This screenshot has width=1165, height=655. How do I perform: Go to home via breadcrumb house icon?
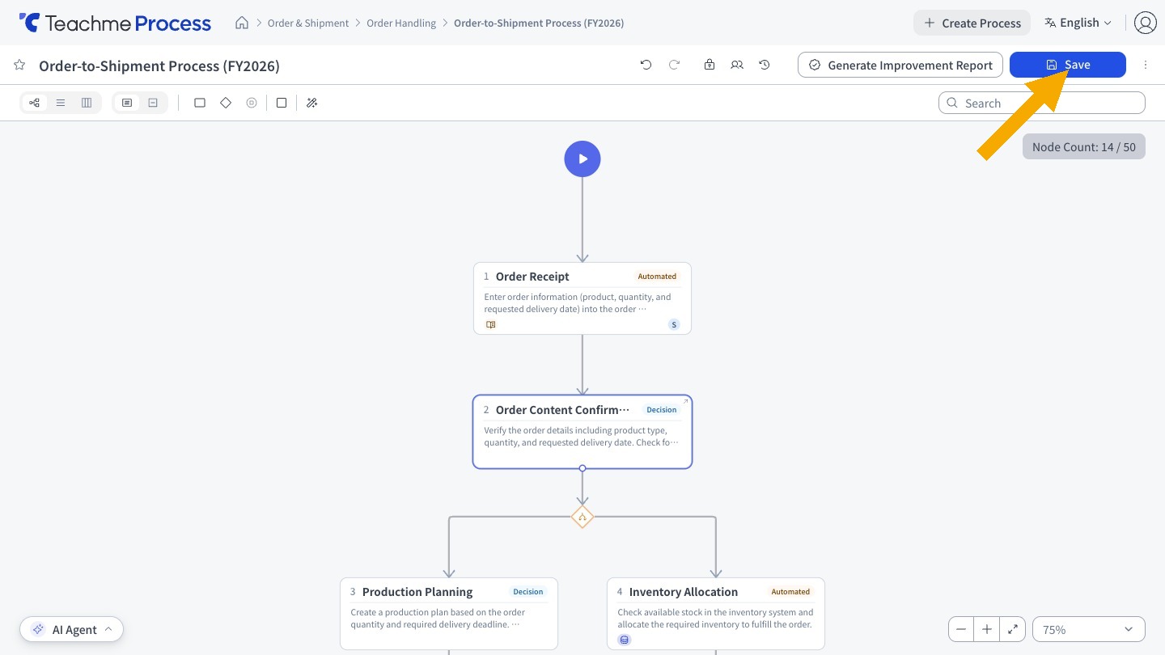coord(242,23)
